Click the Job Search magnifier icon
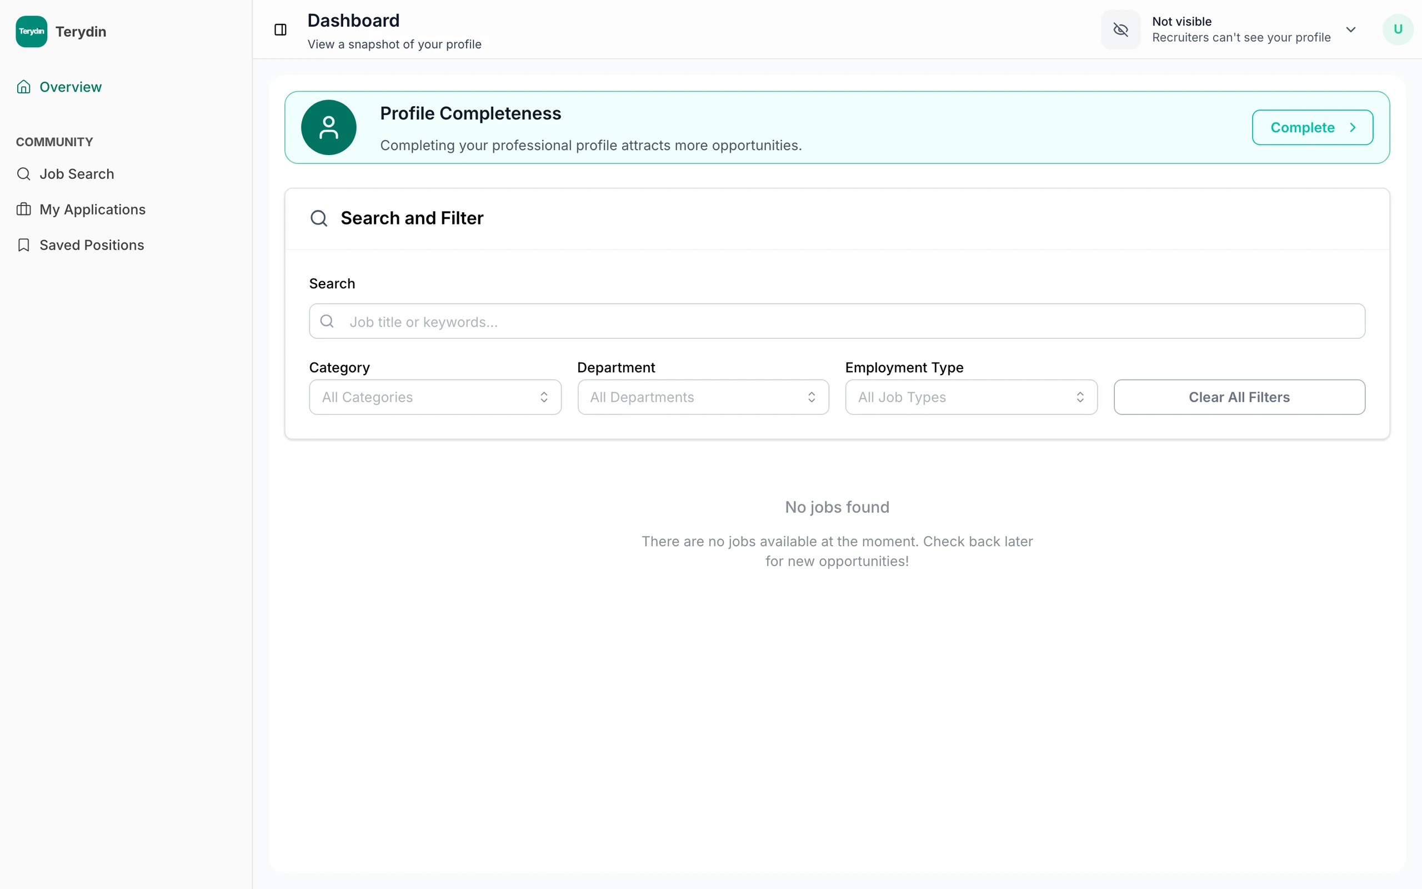Viewport: 1422px width, 889px height. pos(23,174)
